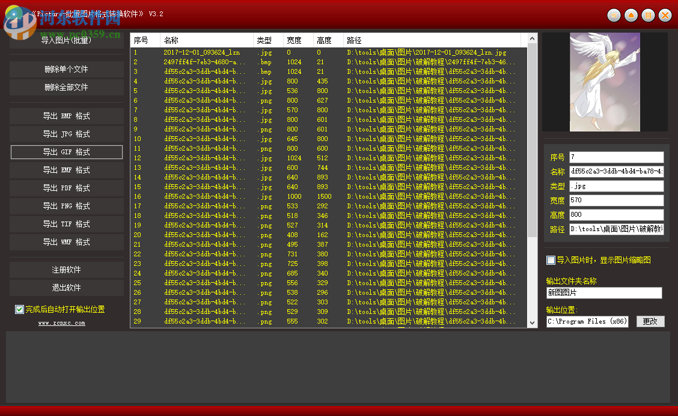The image size is (678, 416).
Task: Click 删除单个文件 button
Action: [x=66, y=69]
